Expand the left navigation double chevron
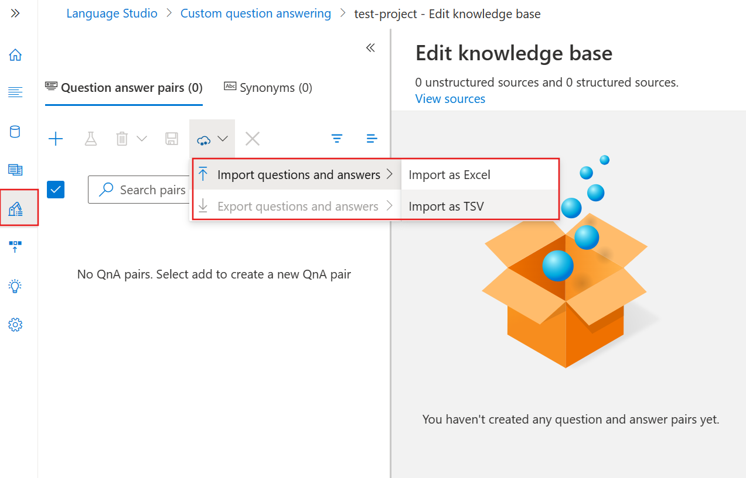Image resolution: width=746 pixels, height=478 pixels. coord(15,13)
